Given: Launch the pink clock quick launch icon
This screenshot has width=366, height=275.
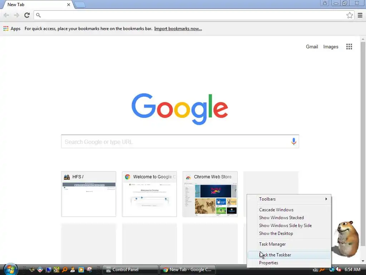Looking at the screenshot, I should pyautogui.click(x=89, y=270).
